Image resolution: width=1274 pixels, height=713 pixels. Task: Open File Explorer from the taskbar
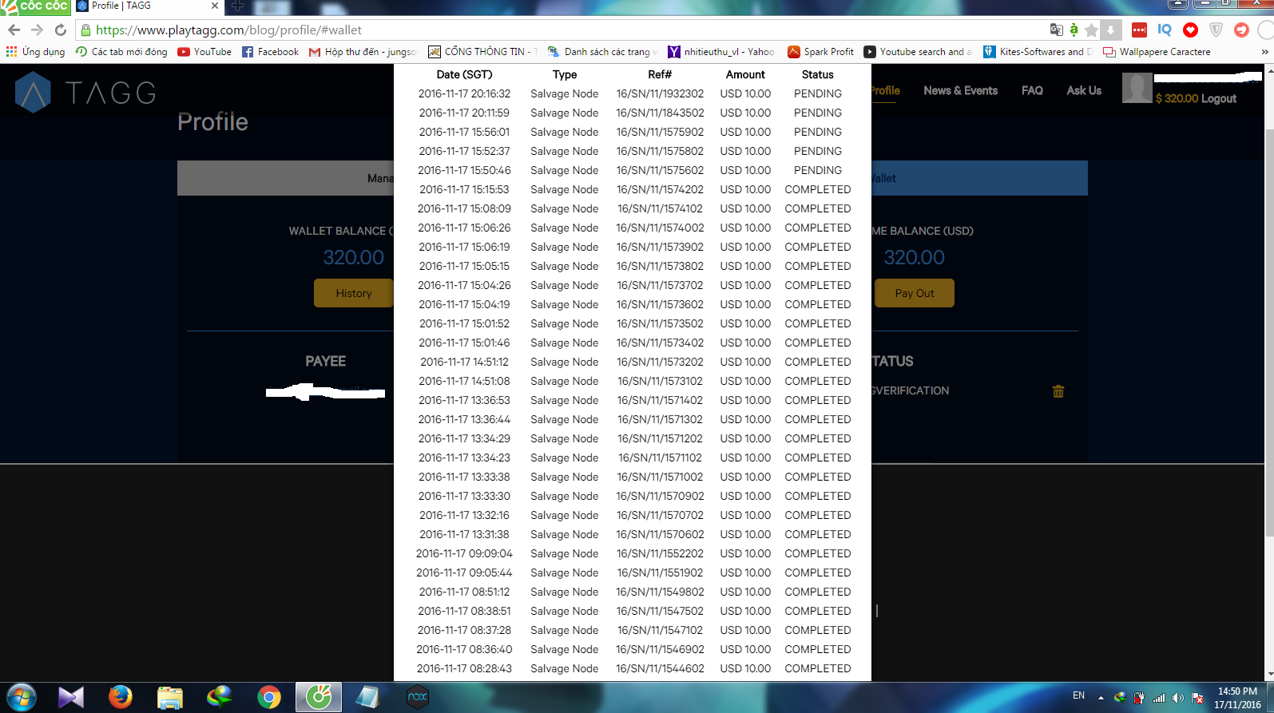[x=169, y=697]
